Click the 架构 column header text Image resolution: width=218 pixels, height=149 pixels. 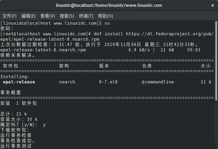click(64, 66)
